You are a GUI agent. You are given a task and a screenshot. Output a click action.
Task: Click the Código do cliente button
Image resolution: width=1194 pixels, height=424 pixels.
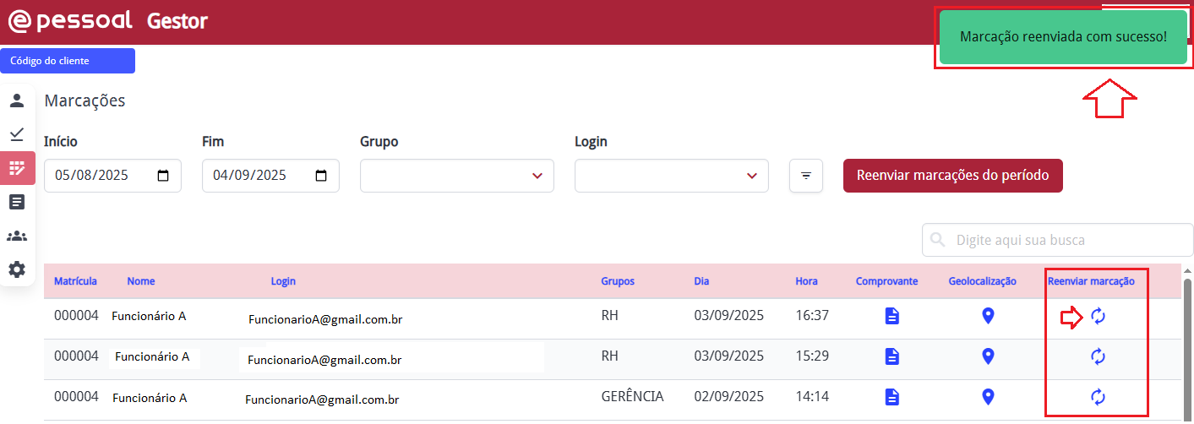point(68,61)
